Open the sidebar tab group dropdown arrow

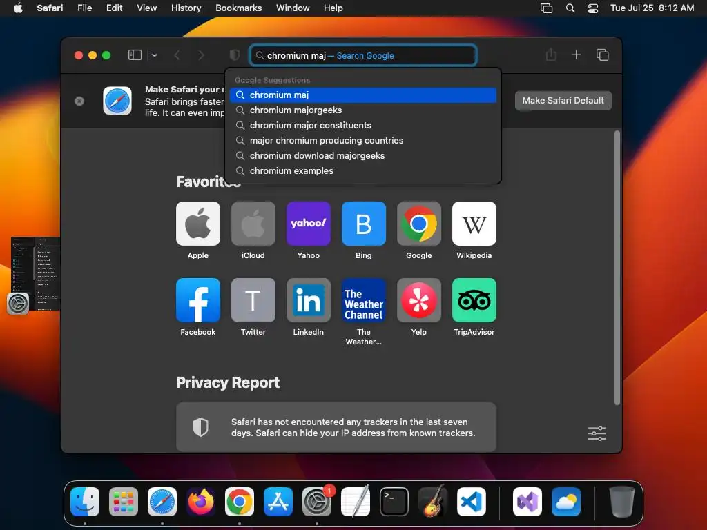154,55
